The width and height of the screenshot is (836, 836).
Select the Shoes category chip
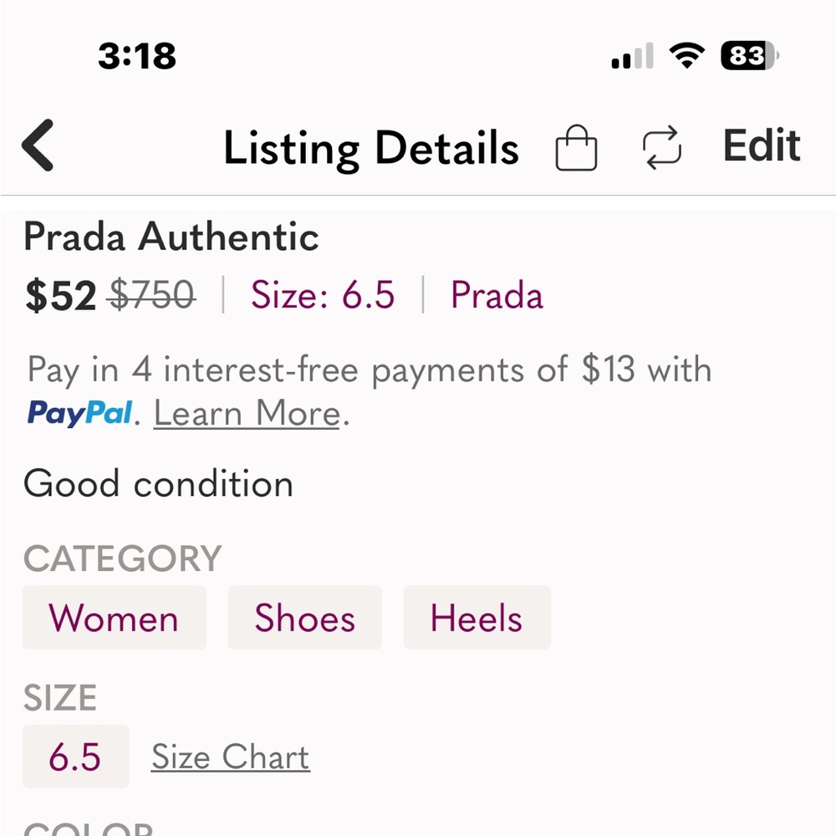304,618
